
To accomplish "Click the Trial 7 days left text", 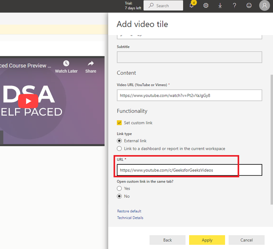I will coord(133,6).
